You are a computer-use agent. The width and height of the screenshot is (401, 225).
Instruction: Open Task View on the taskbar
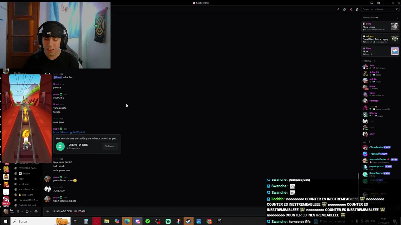76,221
